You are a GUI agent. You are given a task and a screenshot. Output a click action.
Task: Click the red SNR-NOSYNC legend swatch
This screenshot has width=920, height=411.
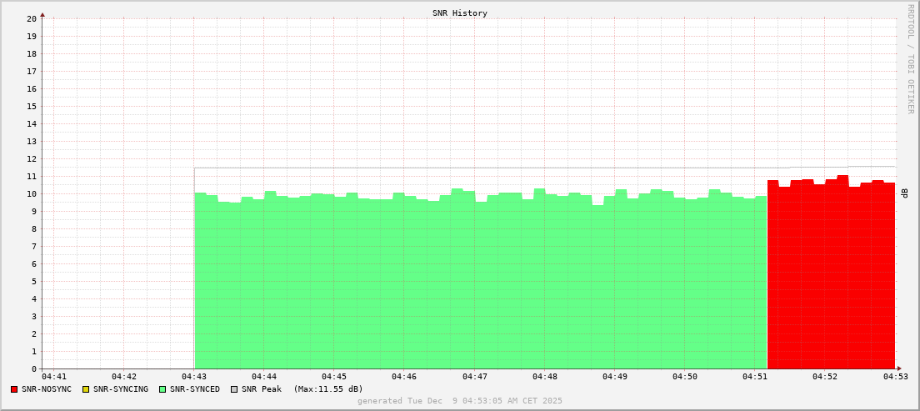point(14,389)
